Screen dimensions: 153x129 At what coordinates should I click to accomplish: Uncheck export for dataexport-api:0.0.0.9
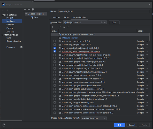coord(55,48)
